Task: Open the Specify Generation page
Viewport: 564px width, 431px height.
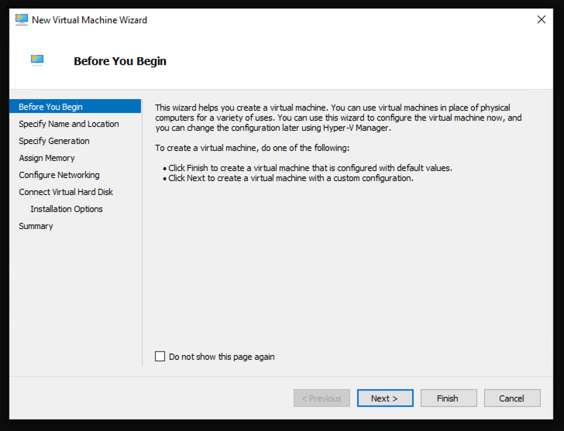Action: pos(54,141)
